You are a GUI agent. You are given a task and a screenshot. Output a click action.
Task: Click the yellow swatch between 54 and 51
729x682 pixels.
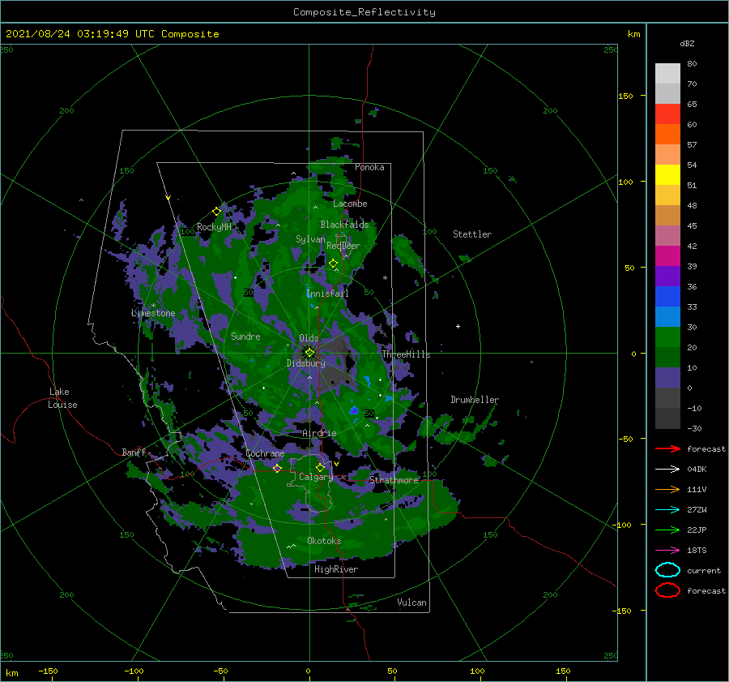coord(667,175)
